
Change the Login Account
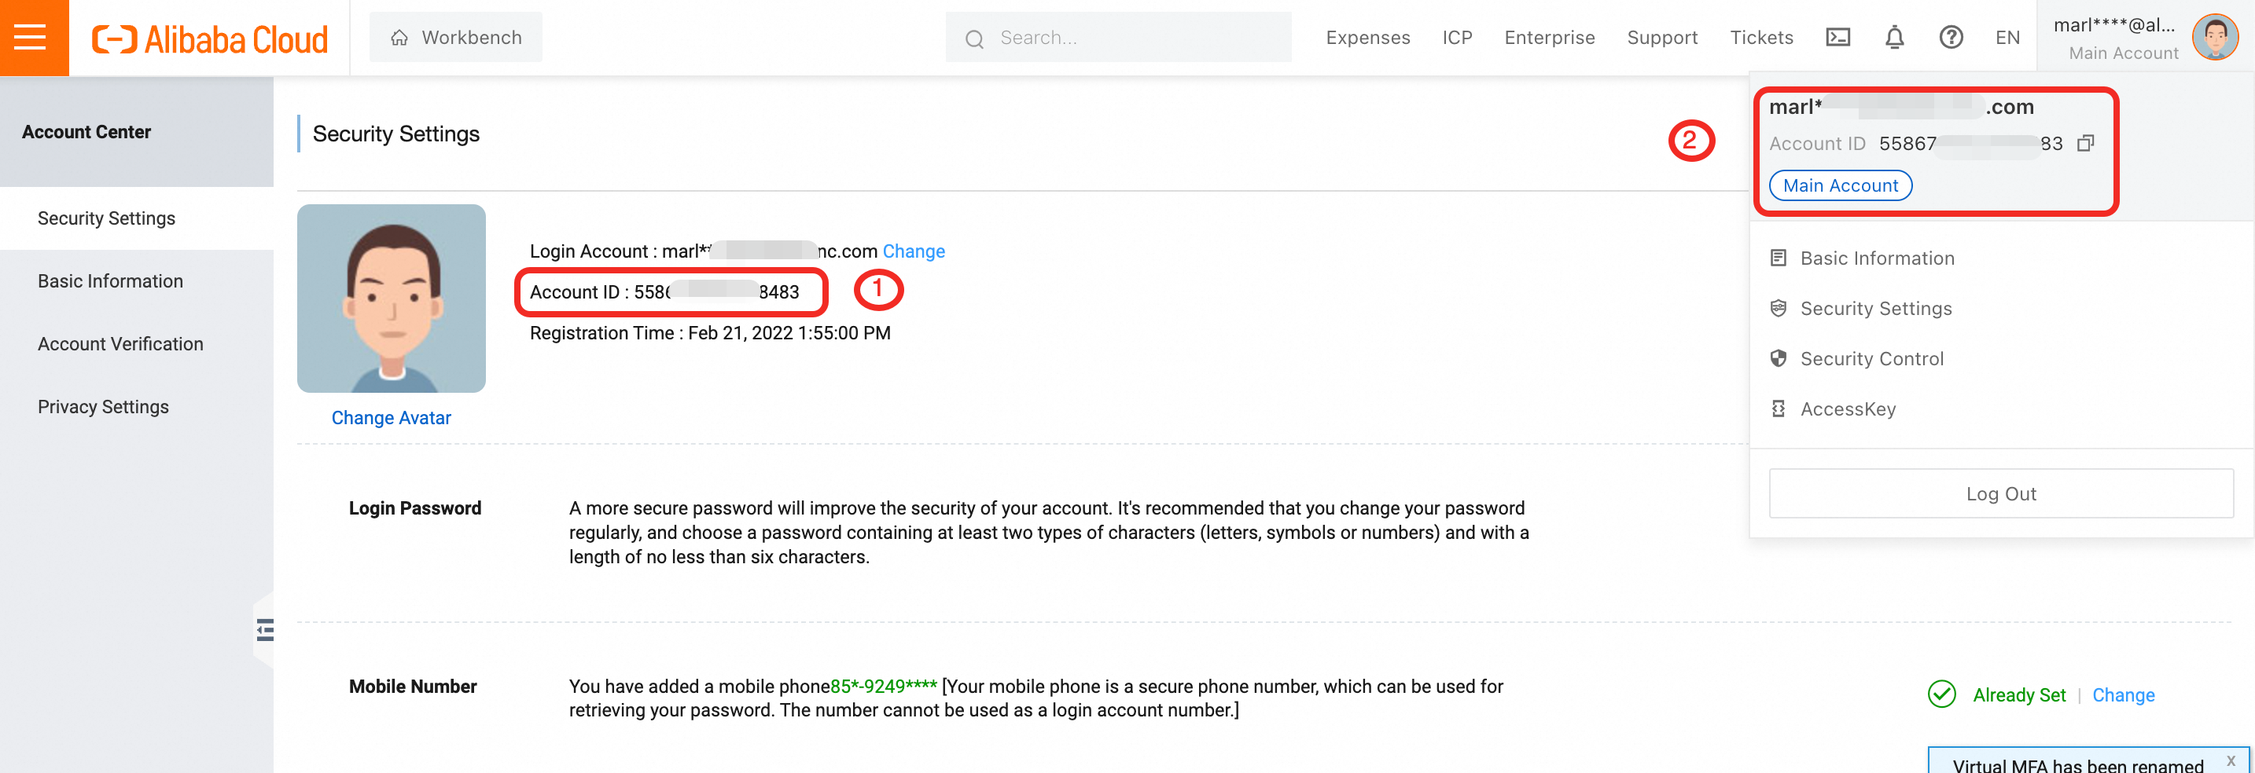[x=913, y=252]
